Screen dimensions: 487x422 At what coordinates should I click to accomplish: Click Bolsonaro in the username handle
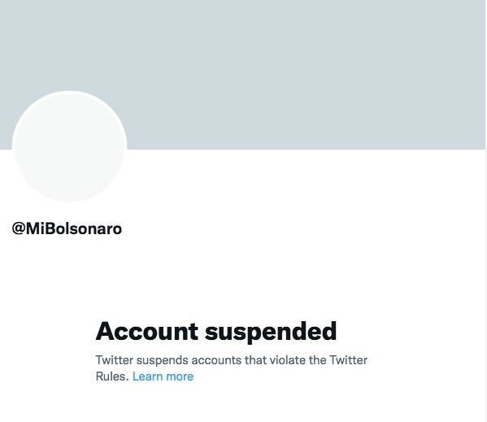tap(83, 228)
